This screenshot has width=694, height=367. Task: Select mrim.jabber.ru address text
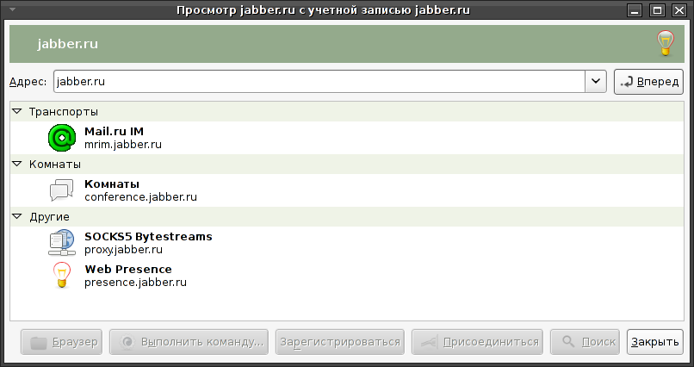click(123, 145)
